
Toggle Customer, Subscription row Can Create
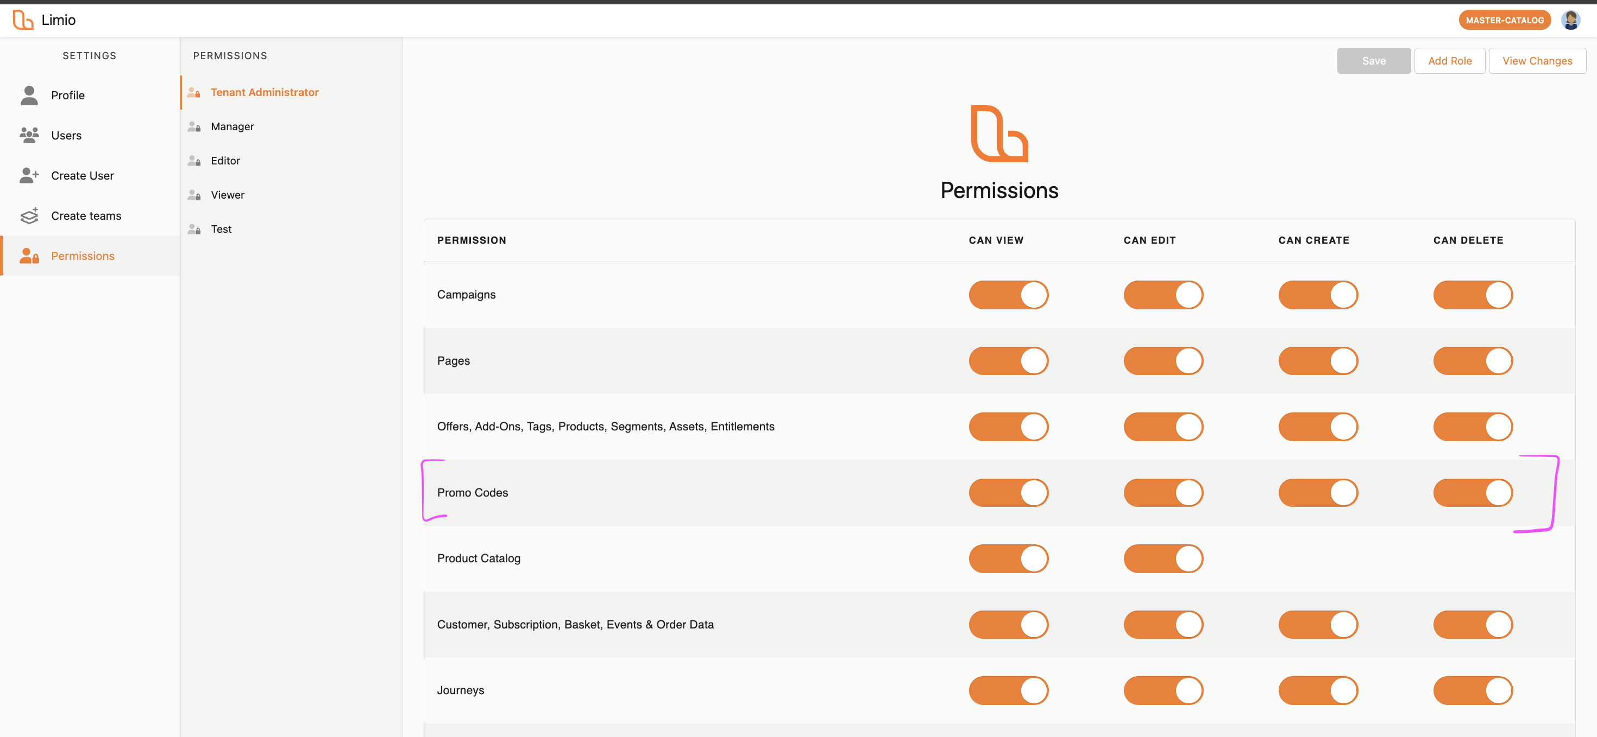click(1318, 624)
